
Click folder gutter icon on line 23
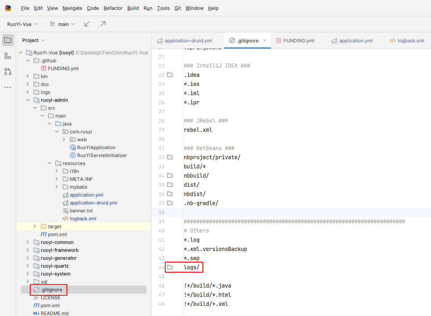(170, 75)
